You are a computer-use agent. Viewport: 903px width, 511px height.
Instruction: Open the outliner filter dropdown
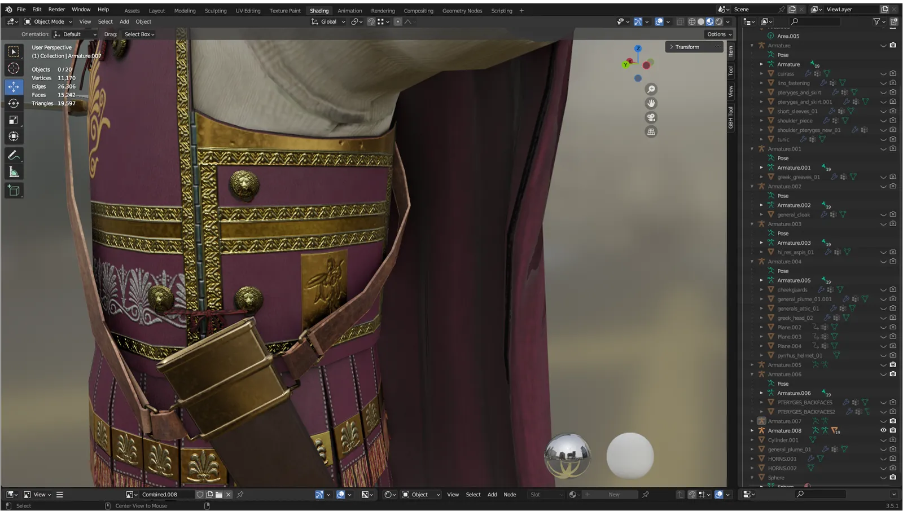tap(878, 21)
